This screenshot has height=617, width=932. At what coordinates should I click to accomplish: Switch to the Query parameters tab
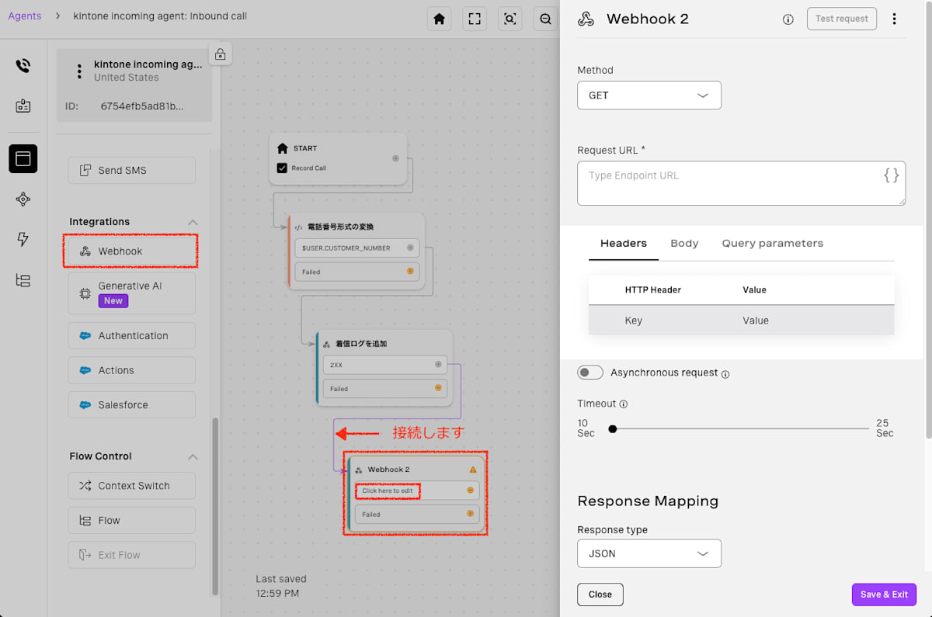coord(773,243)
